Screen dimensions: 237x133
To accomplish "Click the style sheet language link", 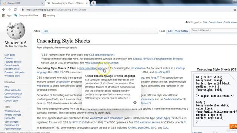I will (91, 68).
